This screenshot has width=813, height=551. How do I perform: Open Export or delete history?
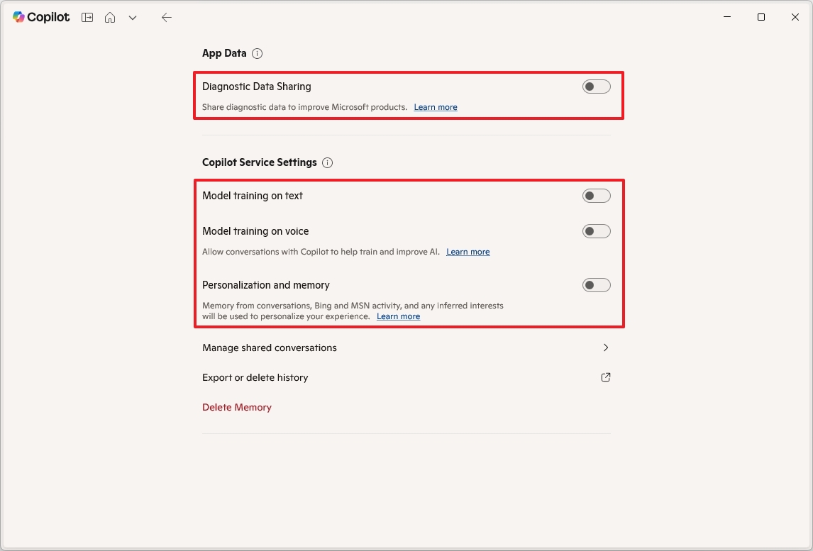click(x=255, y=377)
